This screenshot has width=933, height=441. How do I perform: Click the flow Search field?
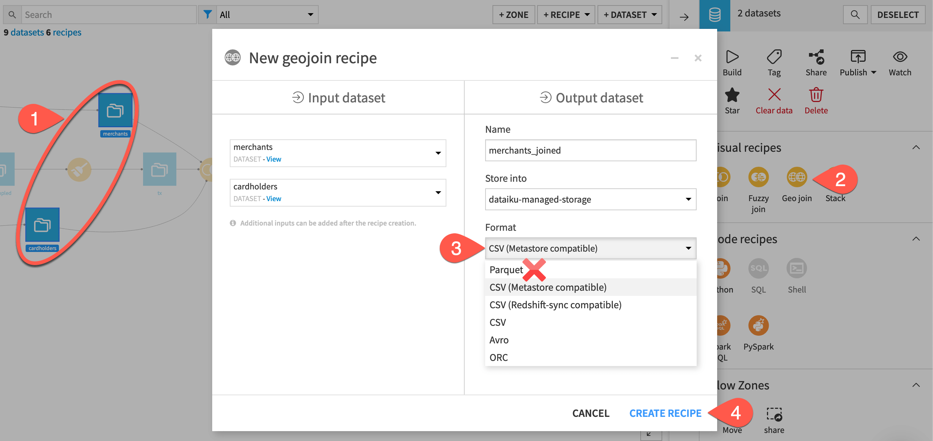tap(109, 15)
